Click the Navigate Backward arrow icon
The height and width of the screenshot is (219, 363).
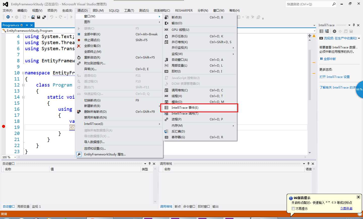coord(8,17)
